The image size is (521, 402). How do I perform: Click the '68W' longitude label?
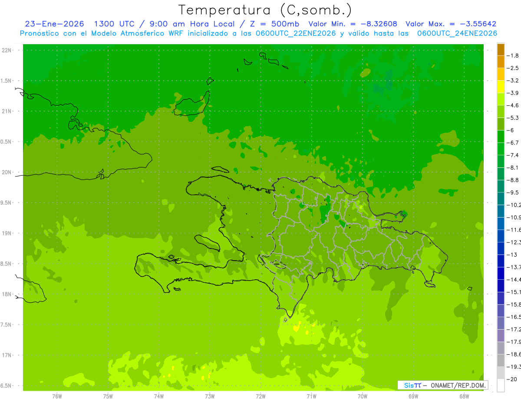(x=464, y=396)
